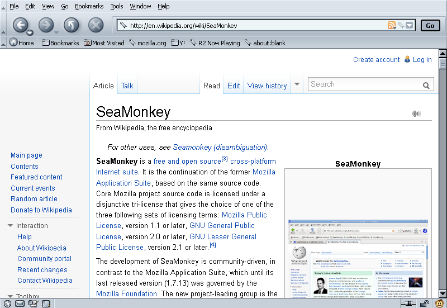447x308 pixels.
Task: Open Address Book icon in the status bar
Action: (46, 304)
